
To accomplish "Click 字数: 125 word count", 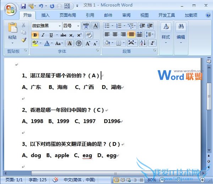I will pos(38,180).
